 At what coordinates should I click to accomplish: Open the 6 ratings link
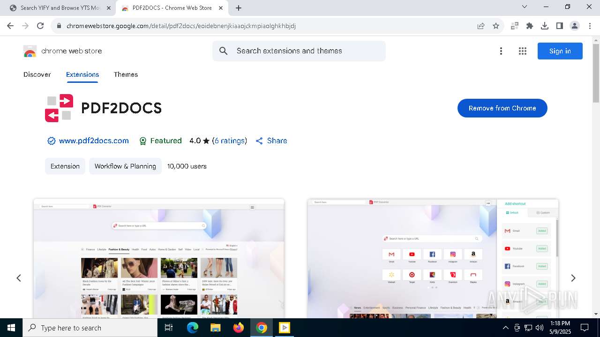click(230, 141)
